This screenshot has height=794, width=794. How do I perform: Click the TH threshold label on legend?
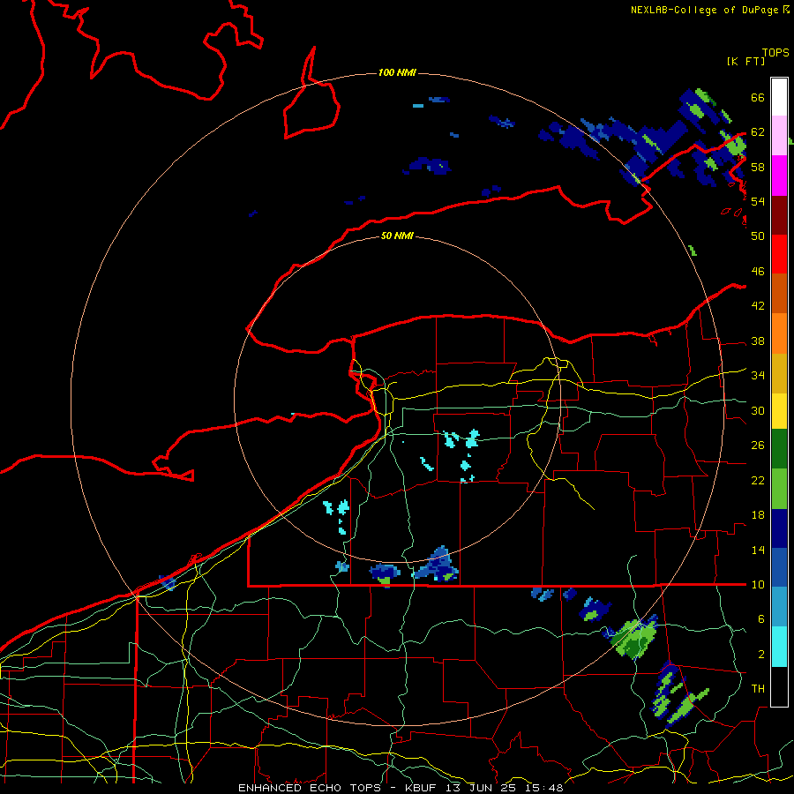coord(758,689)
